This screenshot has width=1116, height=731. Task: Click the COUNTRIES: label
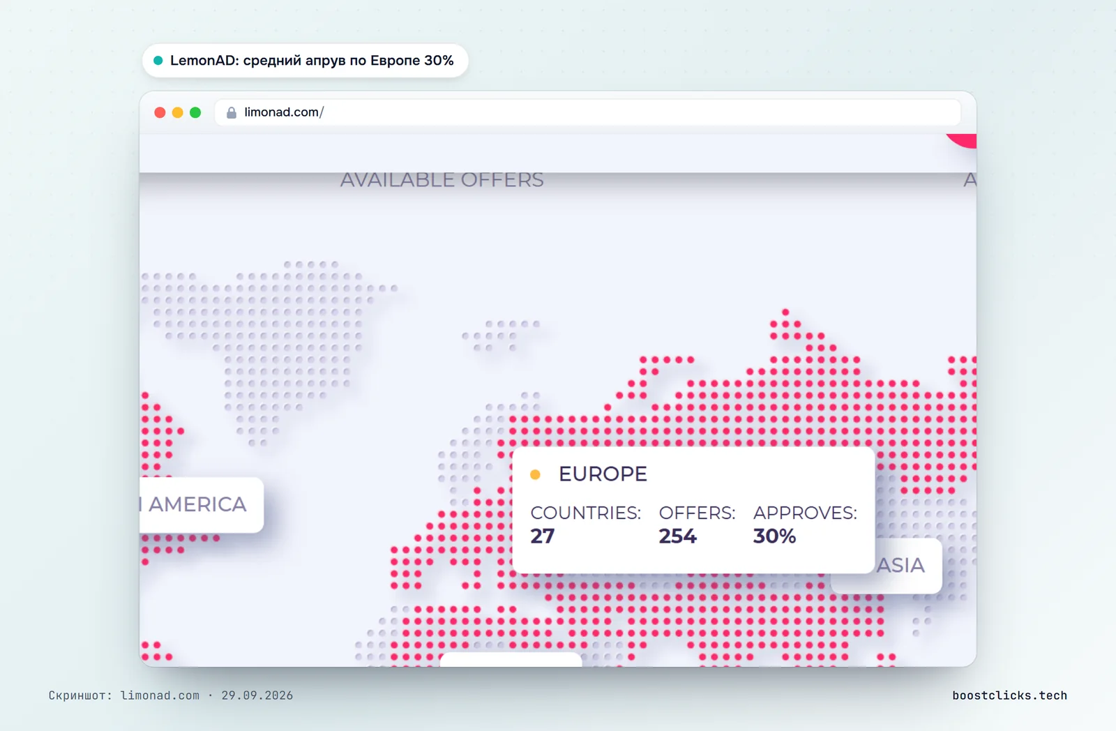coord(585,513)
